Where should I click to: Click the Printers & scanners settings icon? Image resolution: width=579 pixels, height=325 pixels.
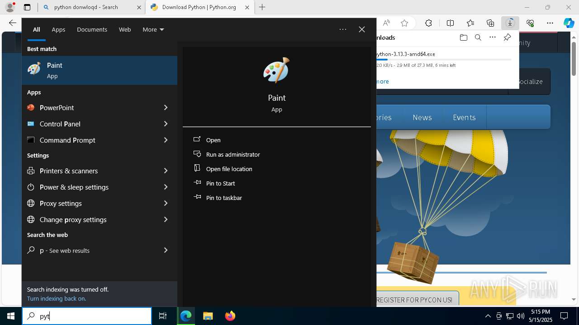[x=31, y=171]
